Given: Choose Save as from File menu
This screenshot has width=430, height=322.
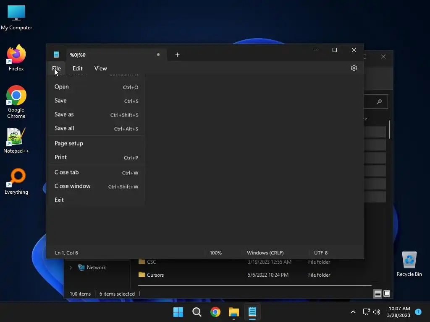Looking at the screenshot, I should (x=97, y=114).
